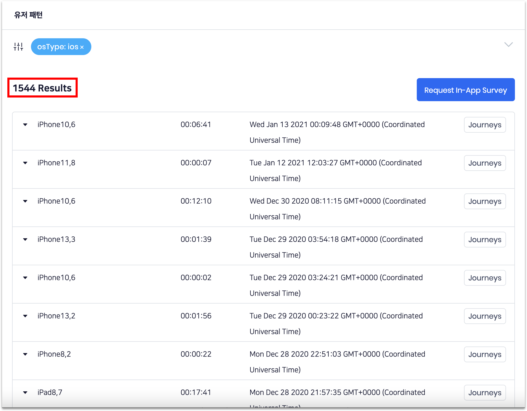Open Journeys for the iPhone11,8 session
The image size is (527, 411).
[484, 163]
